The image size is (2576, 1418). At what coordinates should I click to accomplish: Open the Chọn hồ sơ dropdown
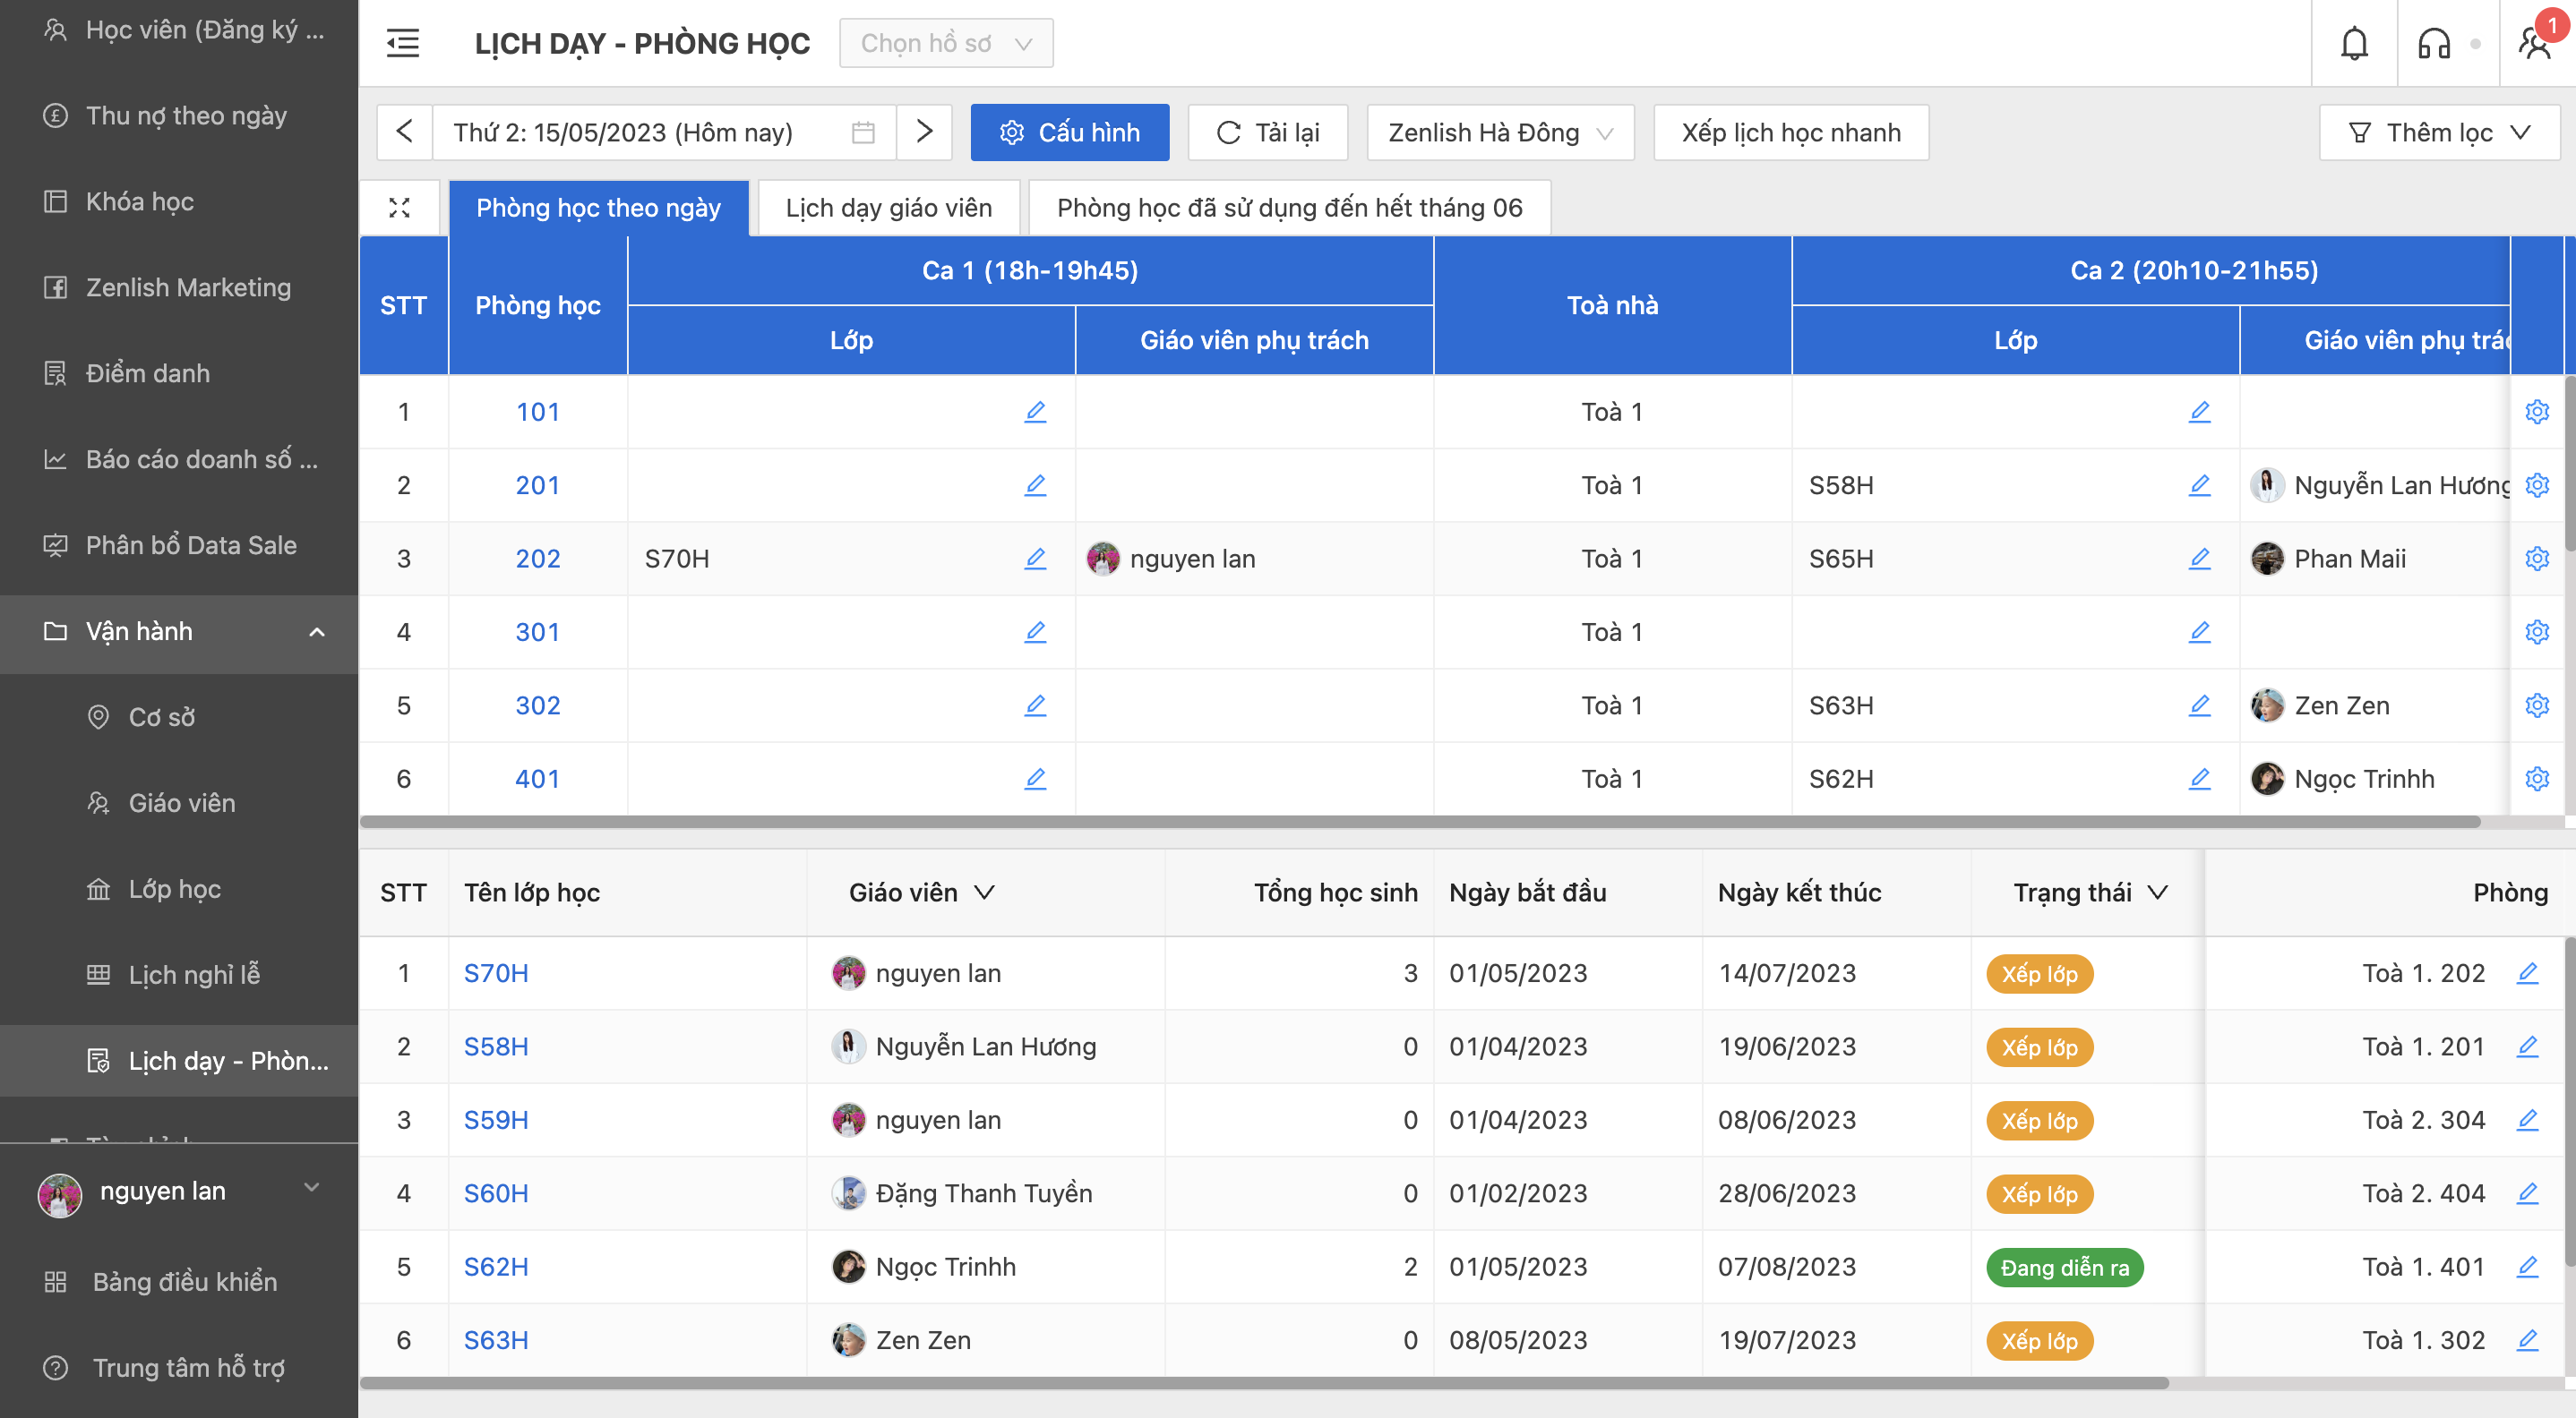946,43
